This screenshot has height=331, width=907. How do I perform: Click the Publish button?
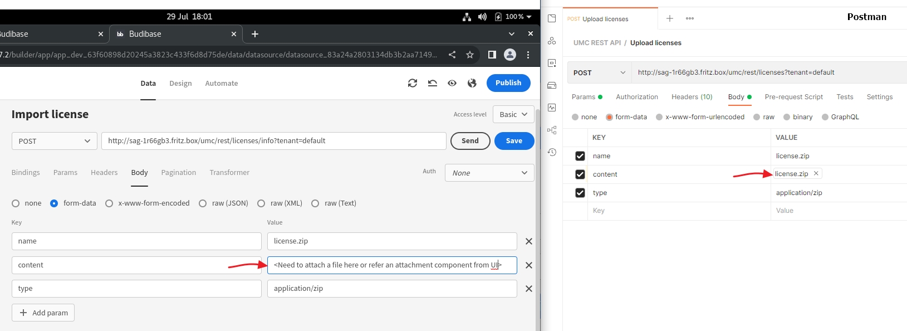508,83
